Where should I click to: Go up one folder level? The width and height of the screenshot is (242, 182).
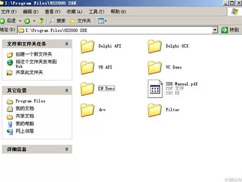point(41,21)
